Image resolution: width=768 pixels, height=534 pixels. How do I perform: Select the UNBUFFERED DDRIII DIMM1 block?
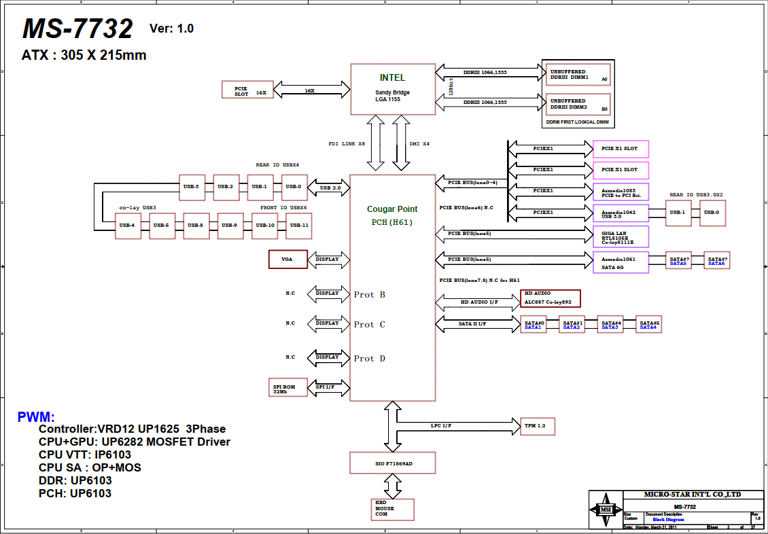coord(578,75)
